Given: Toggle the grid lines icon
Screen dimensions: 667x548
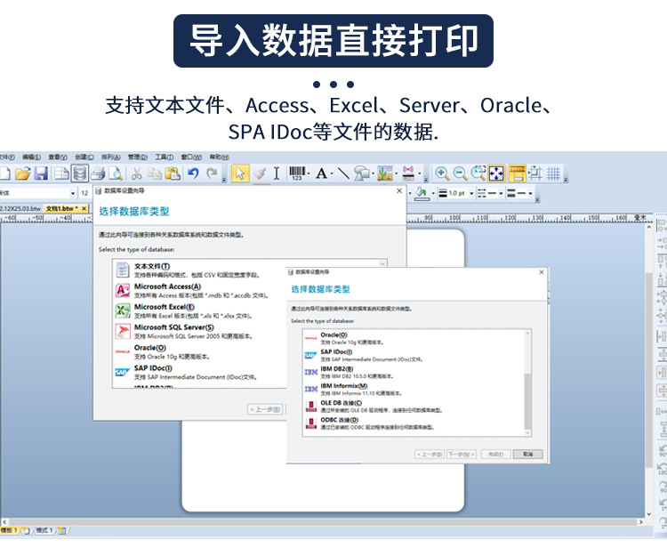Looking at the screenshot, I should [553, 173].
